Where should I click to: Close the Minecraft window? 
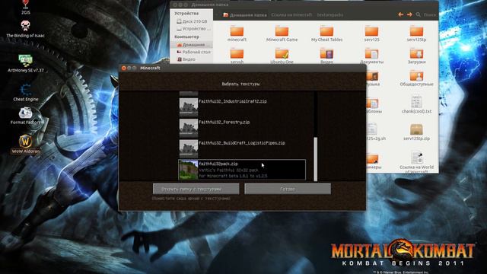pyautogui.click(x=123, y=68)
